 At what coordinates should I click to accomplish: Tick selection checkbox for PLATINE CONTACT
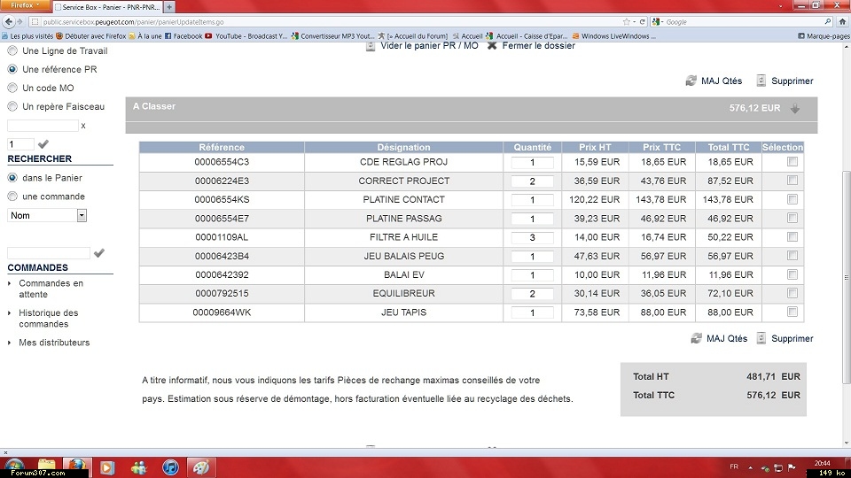[792, 199]
